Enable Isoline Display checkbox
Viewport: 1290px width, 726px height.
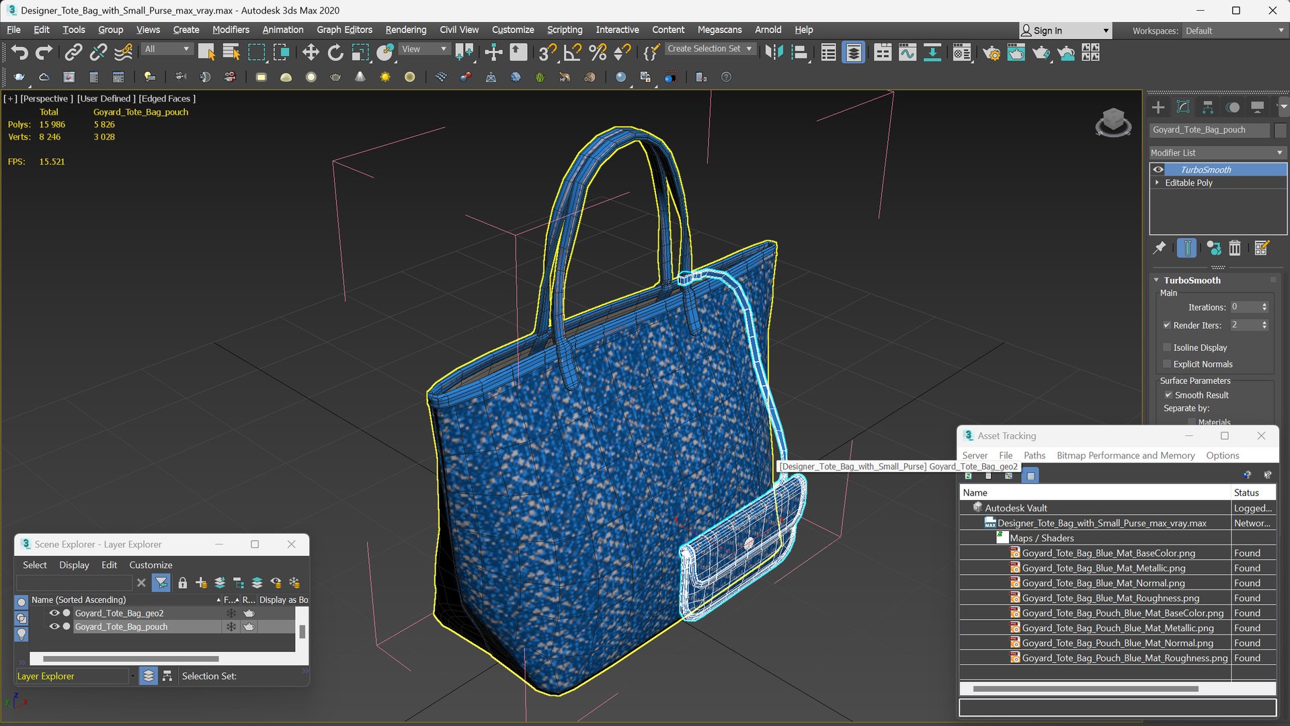point(1167,347)
